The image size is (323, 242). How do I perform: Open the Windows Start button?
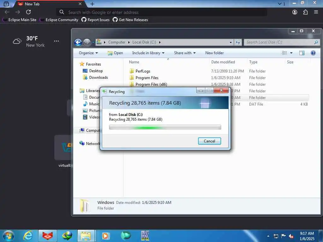click(x=8, y=236)
